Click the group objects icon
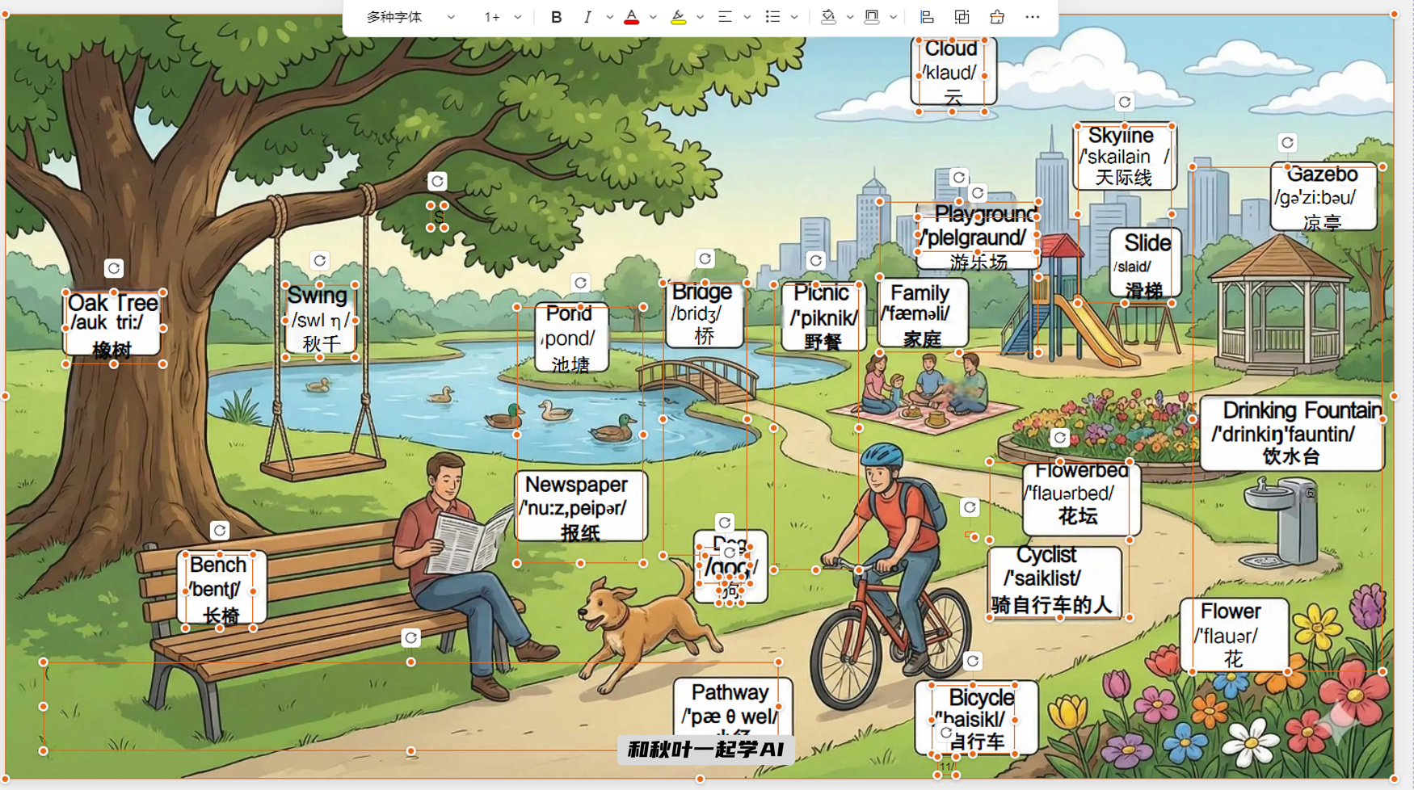 (x=962, y=17)
